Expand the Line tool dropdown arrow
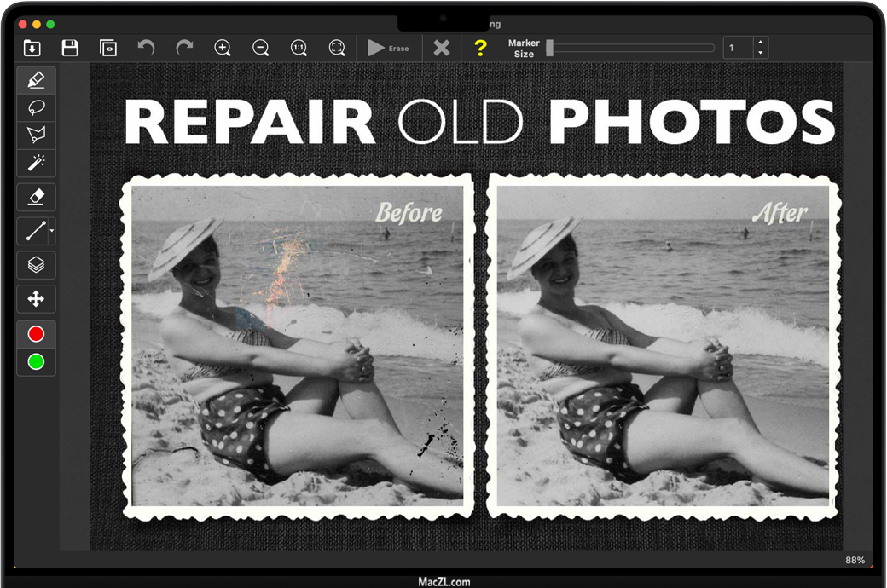Viewport: 887px width, 588px height. click(52, 231)
